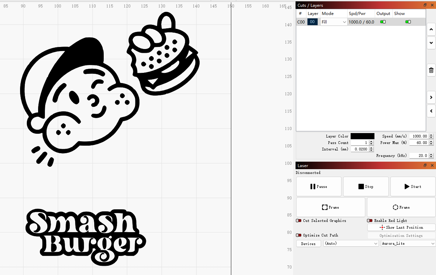436x275 pixels.
Task: Decrease Speed (mm/s) with down arrow
Action: click(x=431, y=137)
